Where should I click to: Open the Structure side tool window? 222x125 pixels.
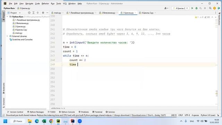4,103
